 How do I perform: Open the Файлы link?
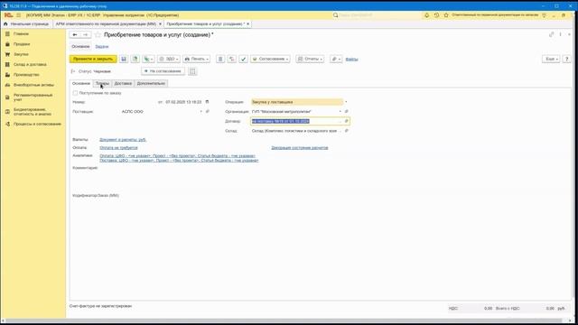[x=351, y=59]
